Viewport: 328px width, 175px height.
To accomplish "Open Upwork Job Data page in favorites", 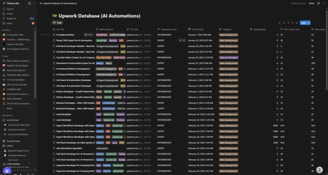I will [x=15, y=44].
